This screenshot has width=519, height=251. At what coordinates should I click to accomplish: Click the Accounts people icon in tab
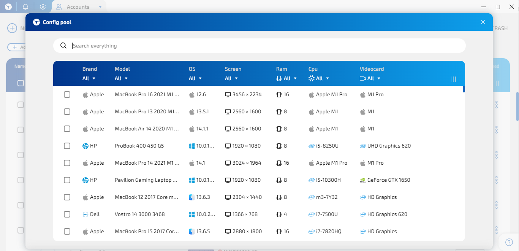pos(59,7)
